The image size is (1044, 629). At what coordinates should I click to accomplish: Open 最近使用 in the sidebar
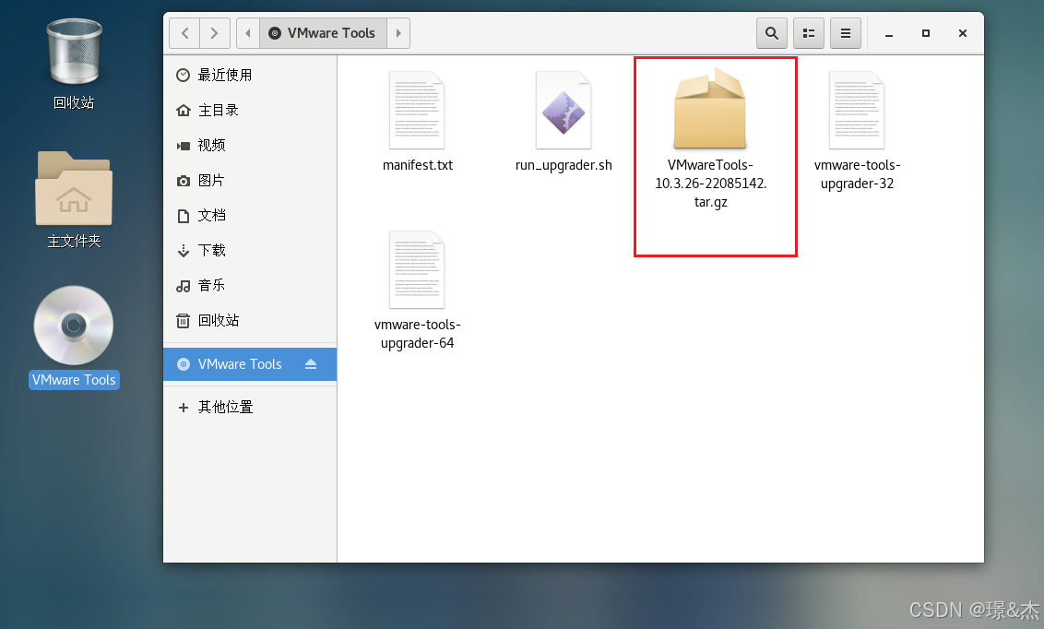[250, 76]
